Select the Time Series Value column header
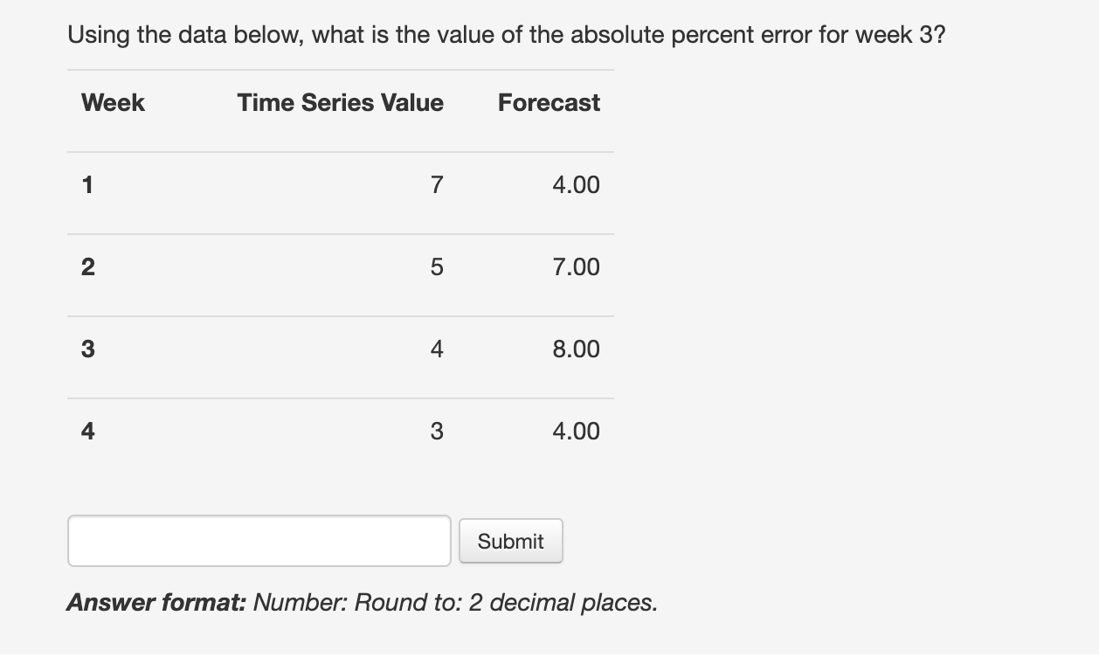The image size is (1099, 657). 340,102
